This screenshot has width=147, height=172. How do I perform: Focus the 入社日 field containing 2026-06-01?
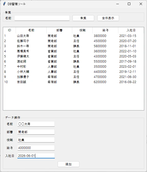click(36, 156)
